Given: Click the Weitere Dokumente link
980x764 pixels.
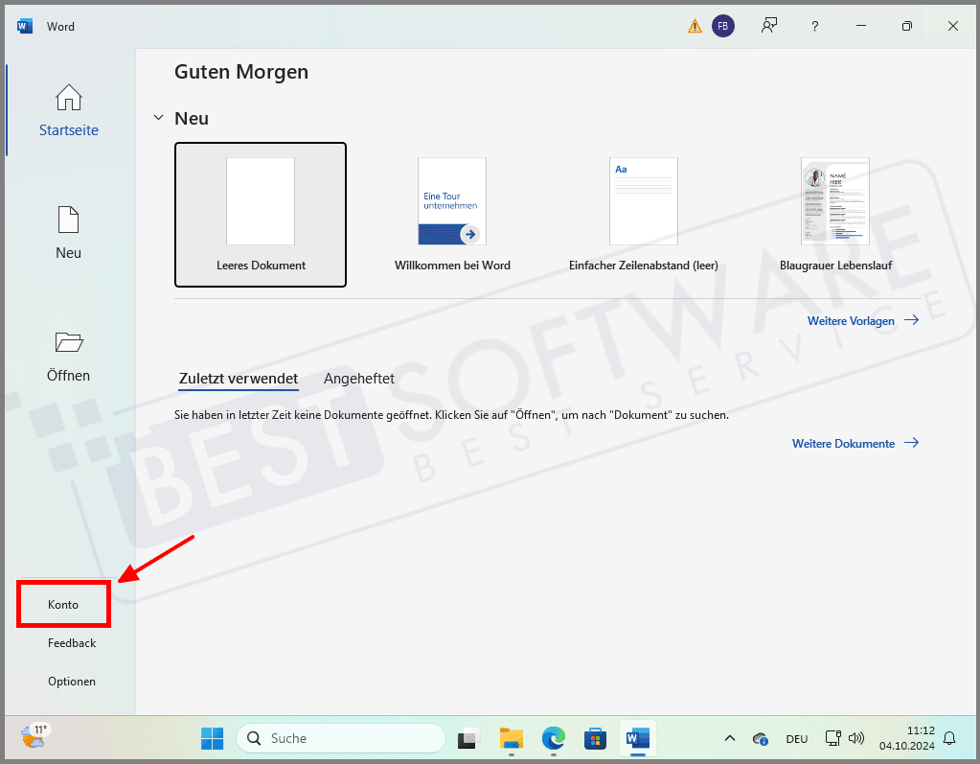Looking at the screenshot, I should [x=855, y=443].
